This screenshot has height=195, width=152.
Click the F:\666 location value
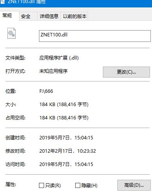[x=46, y=91]
